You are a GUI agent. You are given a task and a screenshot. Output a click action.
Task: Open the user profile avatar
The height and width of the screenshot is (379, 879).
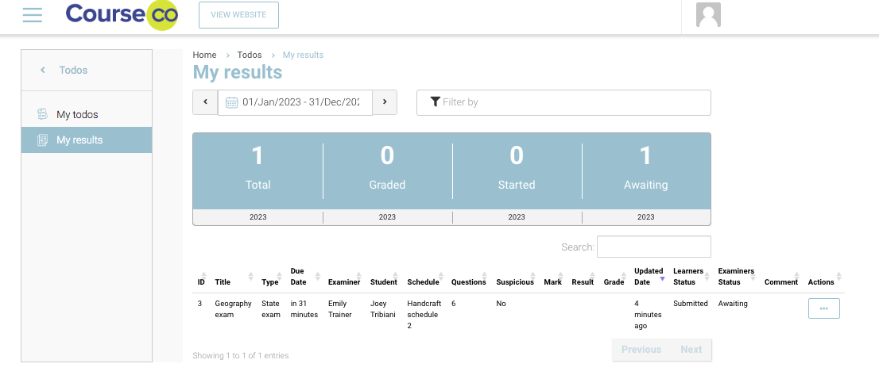(x=708, y=15)
